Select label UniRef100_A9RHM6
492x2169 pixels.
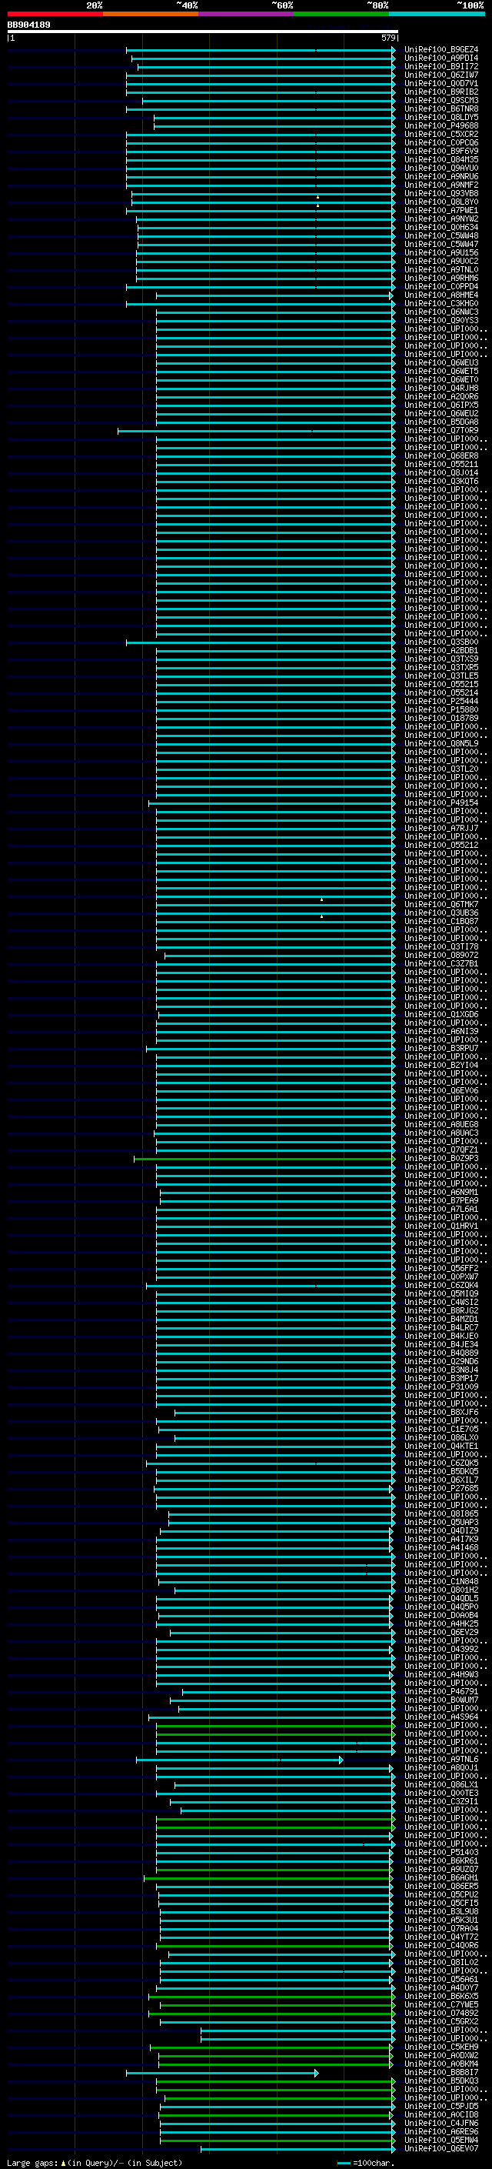(441, 278)
